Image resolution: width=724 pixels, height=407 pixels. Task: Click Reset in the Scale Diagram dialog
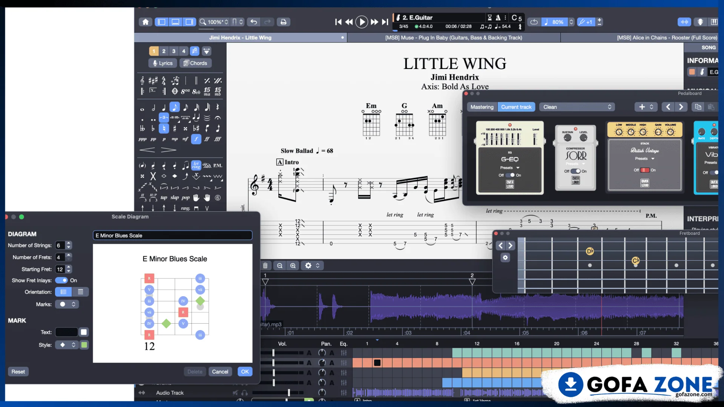point(18,372)
